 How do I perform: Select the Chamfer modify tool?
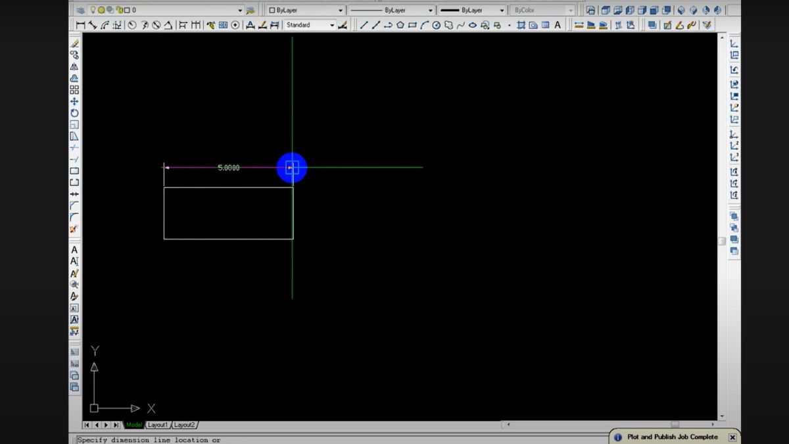coord(74,206)
